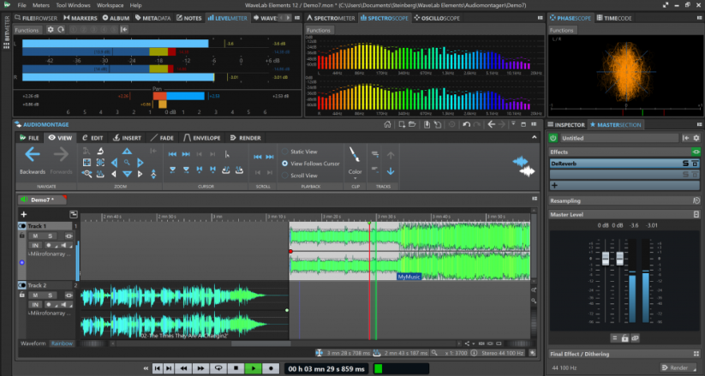Open the level meter settings gear
Viewport: 705px width, 376px height.
51,30
